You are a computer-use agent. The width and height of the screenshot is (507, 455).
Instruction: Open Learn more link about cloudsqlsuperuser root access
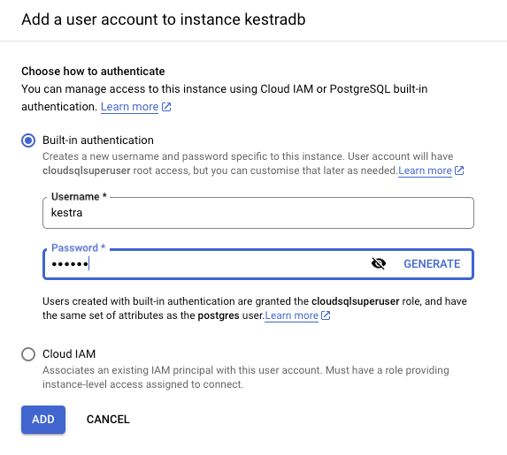pyautogui.click(x=425, y=171)
